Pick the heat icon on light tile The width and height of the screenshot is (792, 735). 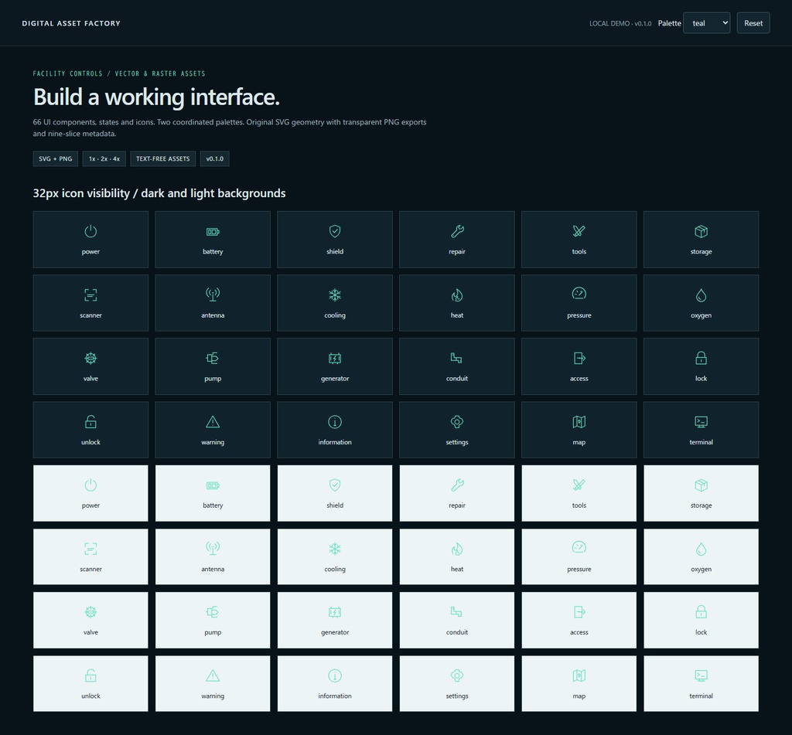(x=457, y=549)
